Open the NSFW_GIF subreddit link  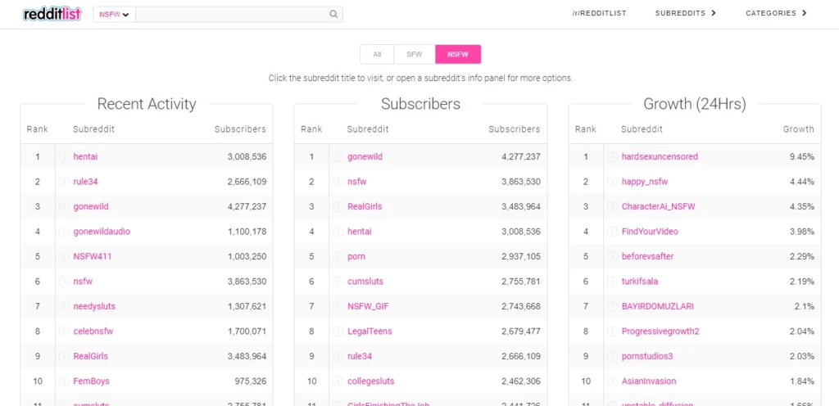tap(370, 306)
